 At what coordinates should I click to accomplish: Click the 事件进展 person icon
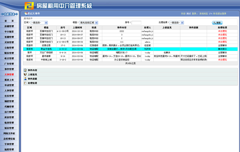click(x=25, y=79)
